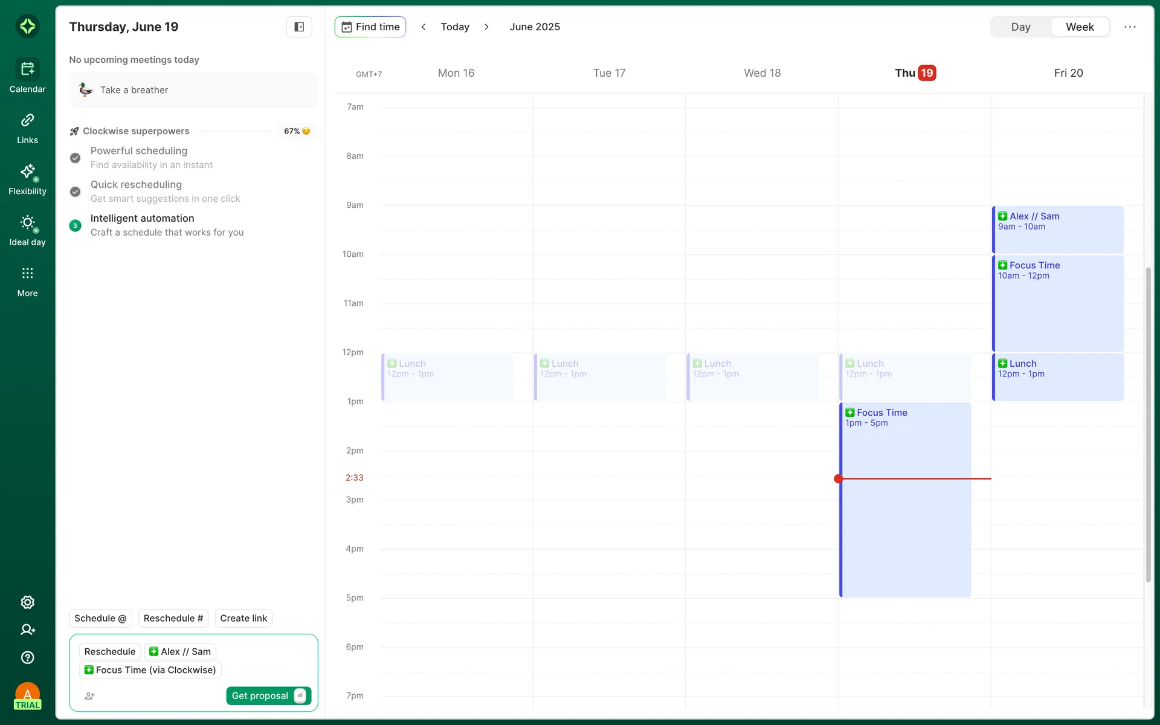The height and width of the screenshot is (725, 1160).
Task: Go to next week with right chevron
Action: [x=486, y=27]
